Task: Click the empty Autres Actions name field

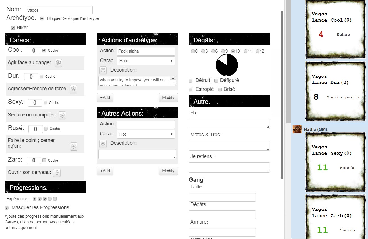Action: pos(146,124)
